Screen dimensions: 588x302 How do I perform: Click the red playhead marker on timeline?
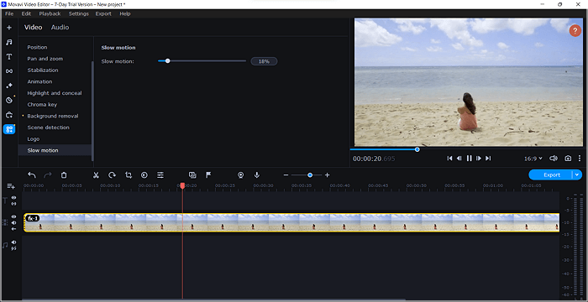tap(182, 185)
